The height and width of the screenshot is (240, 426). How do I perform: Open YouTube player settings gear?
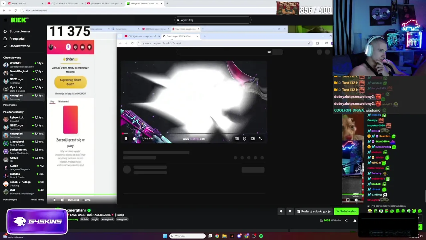[x=245, y=139]
